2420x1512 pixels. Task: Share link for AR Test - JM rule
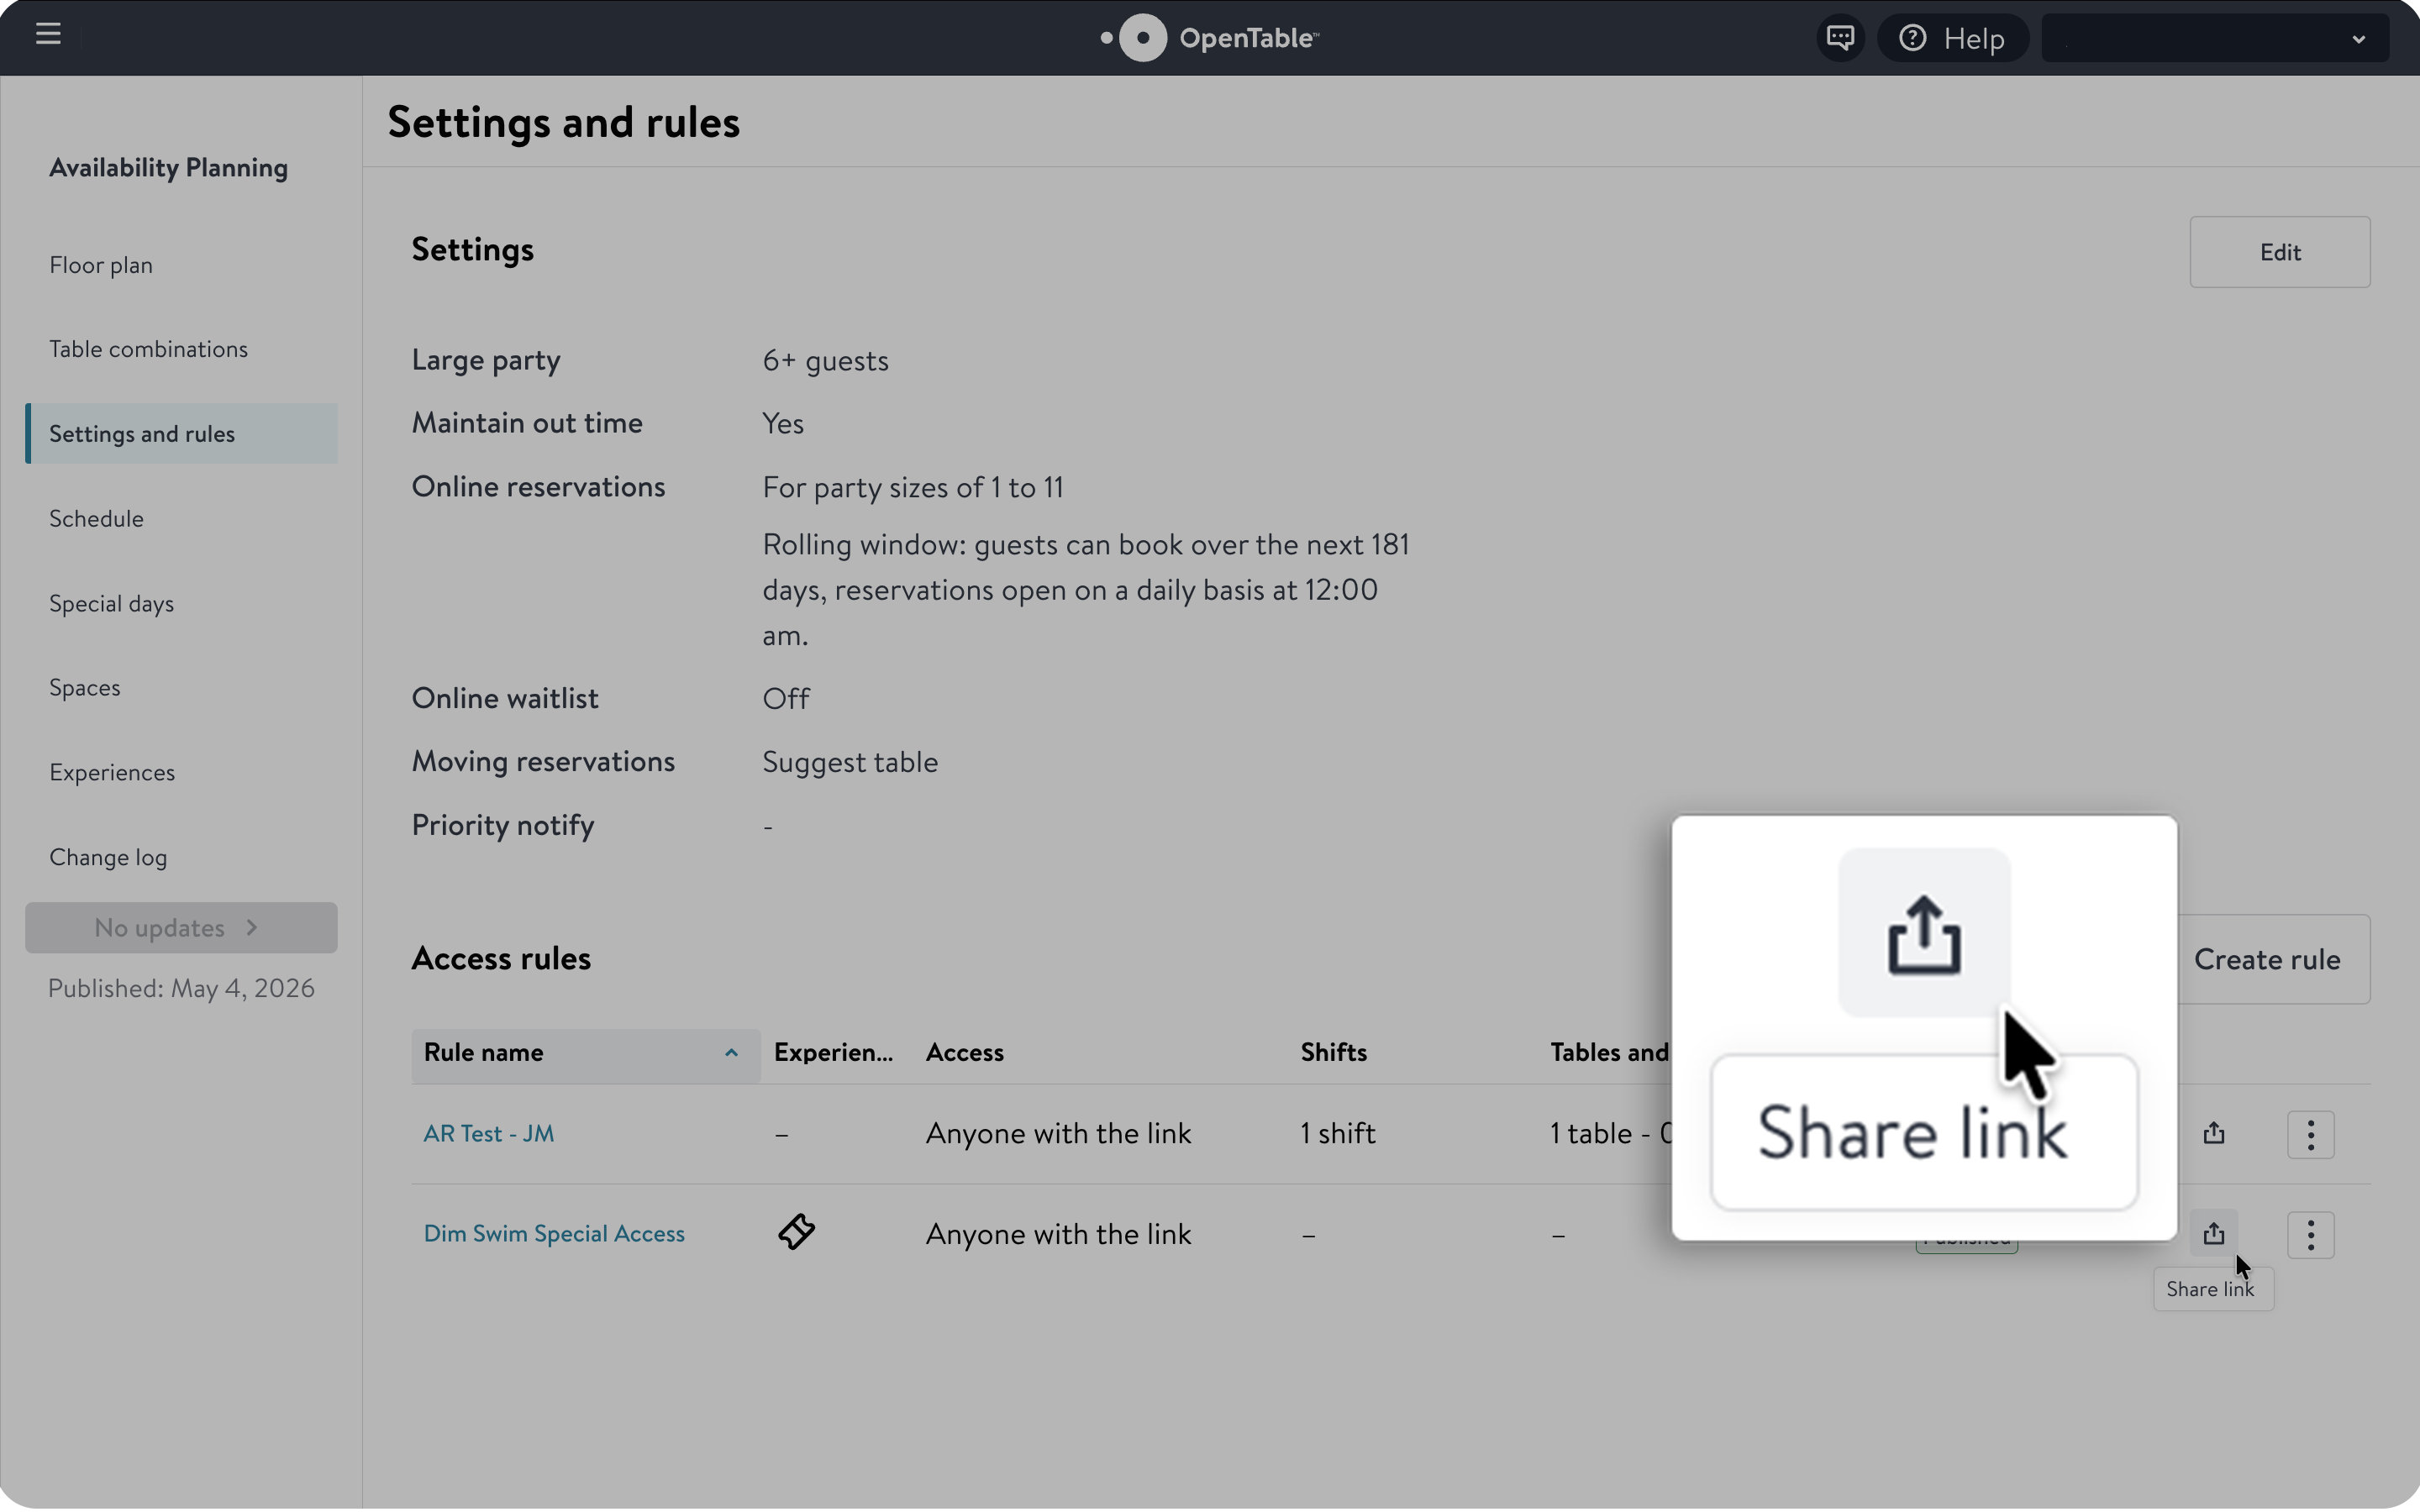(x=2213, y=1133)
